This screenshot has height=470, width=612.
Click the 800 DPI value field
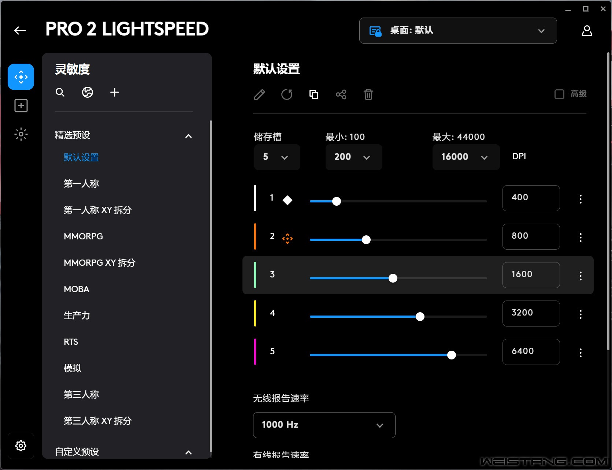coord(531,236)
